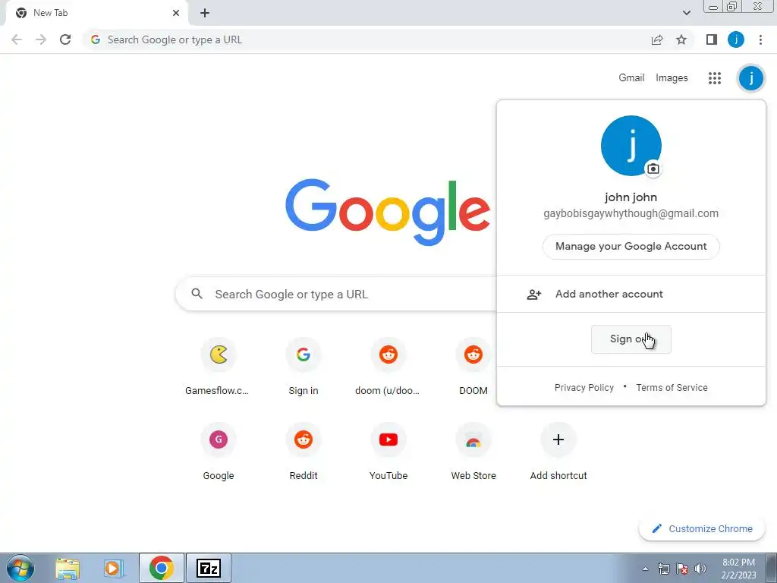Expand the tab search dropdown arrow
This screenshot has height=583, width=777.
[686, 13]
